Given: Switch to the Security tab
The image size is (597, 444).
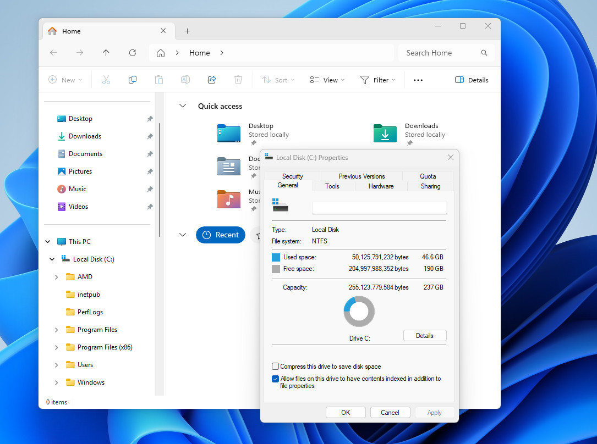Looking at the screenshot, I should [292, 176].
